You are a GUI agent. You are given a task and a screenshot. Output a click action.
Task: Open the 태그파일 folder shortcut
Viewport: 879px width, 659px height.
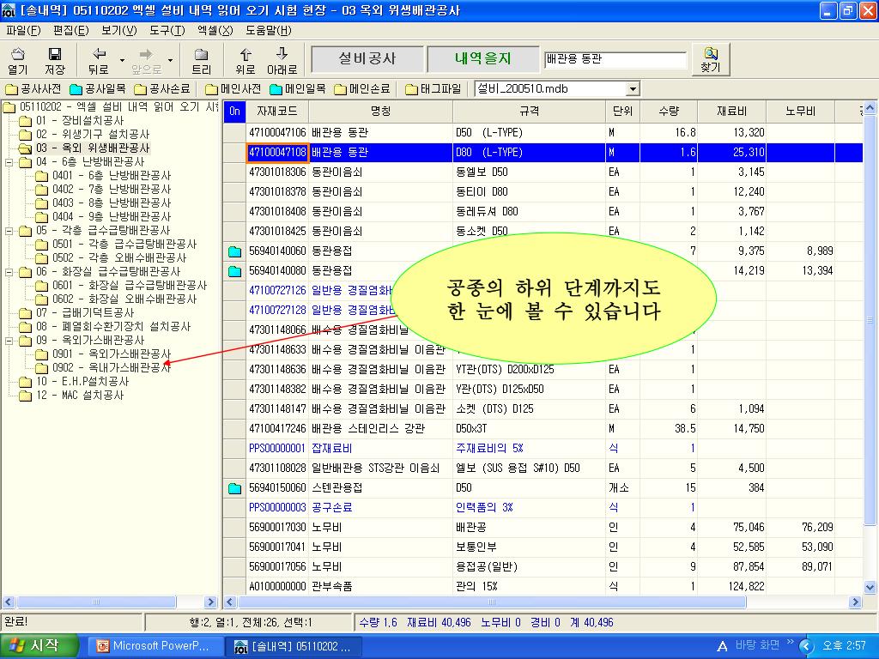click(x=433, y=89)
